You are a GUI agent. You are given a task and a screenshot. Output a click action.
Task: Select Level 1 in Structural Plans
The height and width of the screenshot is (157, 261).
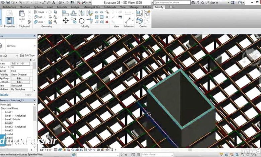click(x=9, y=112)
